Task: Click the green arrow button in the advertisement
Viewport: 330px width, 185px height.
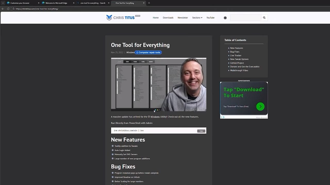Action: 260,106
